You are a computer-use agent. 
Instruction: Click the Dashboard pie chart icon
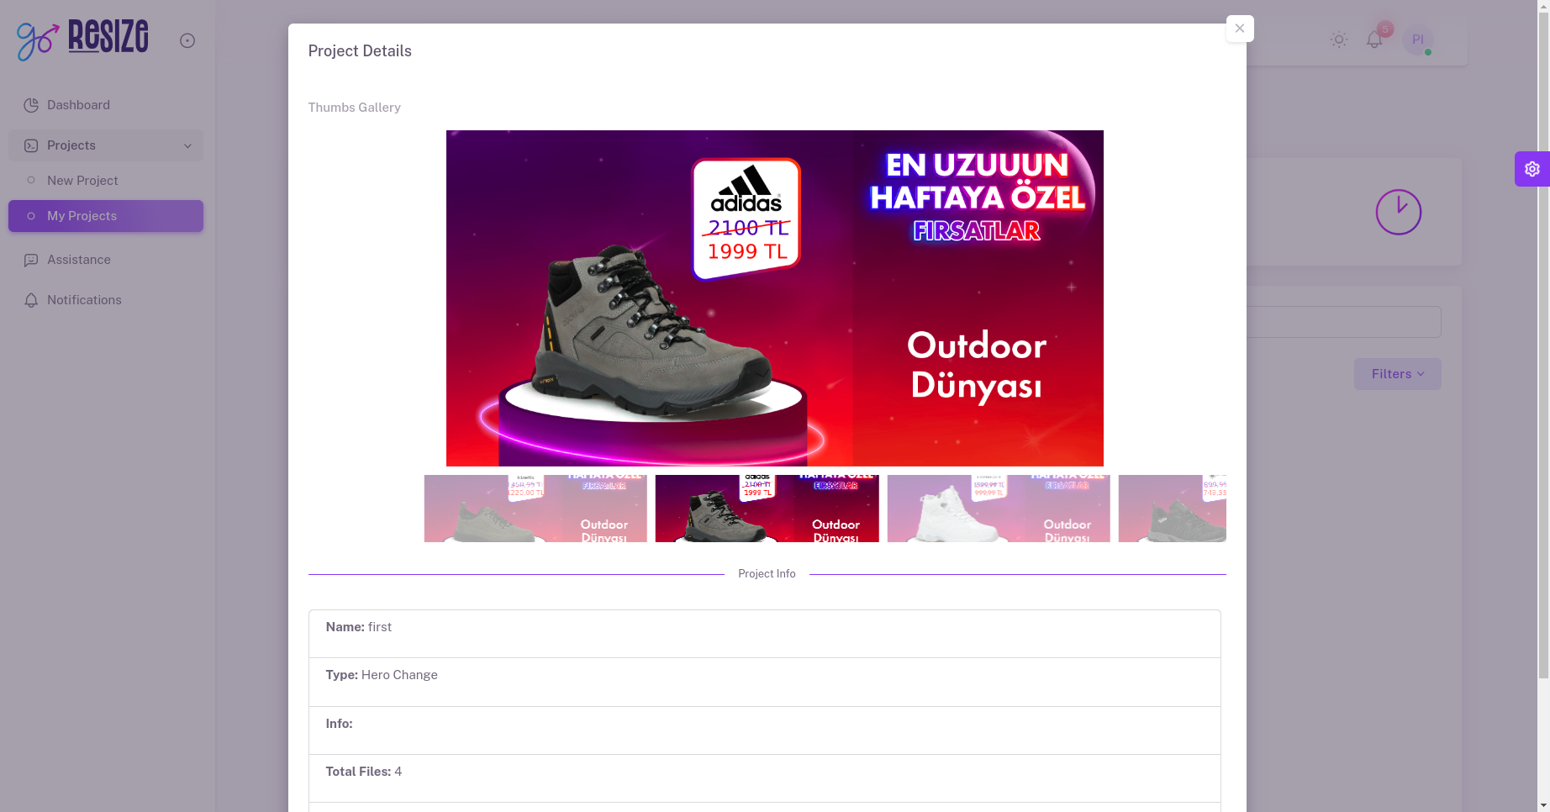pyautogui.click(x=31, y=105)
